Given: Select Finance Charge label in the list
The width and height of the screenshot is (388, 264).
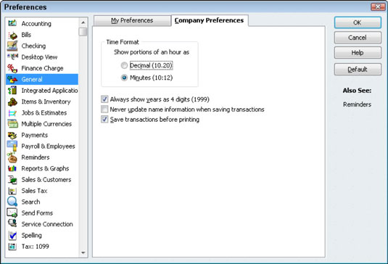Looking at the screenshot, I should click(42, 68).
